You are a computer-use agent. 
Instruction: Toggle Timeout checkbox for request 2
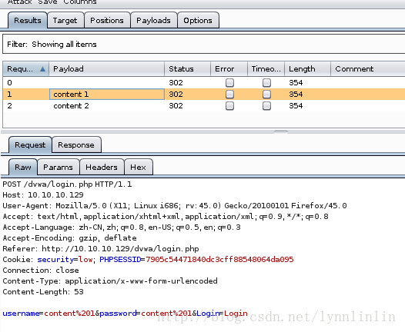(x=266, y=106)
